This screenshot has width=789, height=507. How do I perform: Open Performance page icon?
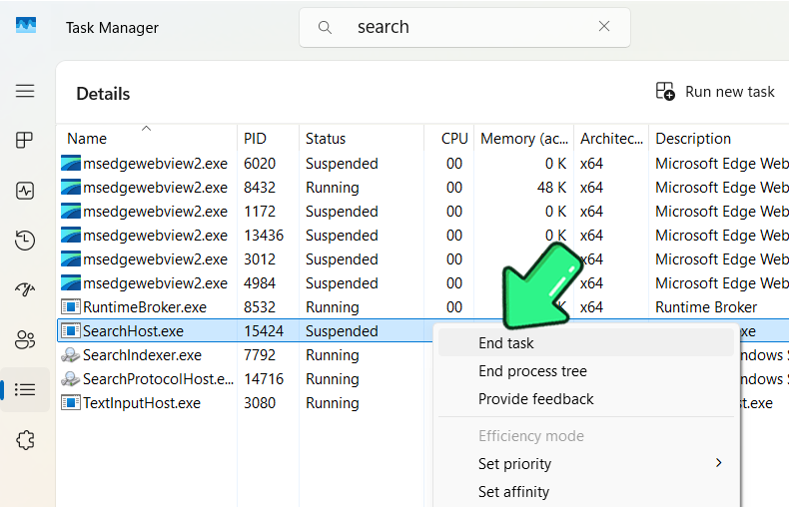(x=25, y=191)
